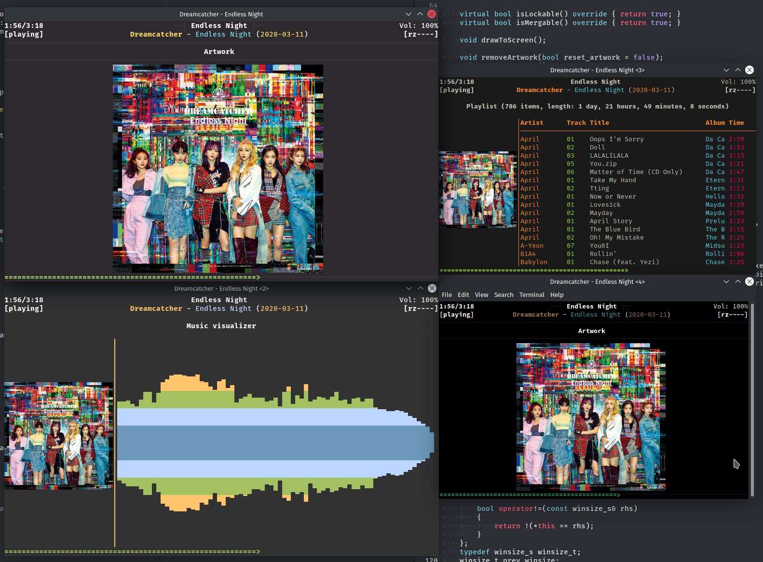
Task: Click the [rz----] flags in window <3>
Action: [740, 90]
